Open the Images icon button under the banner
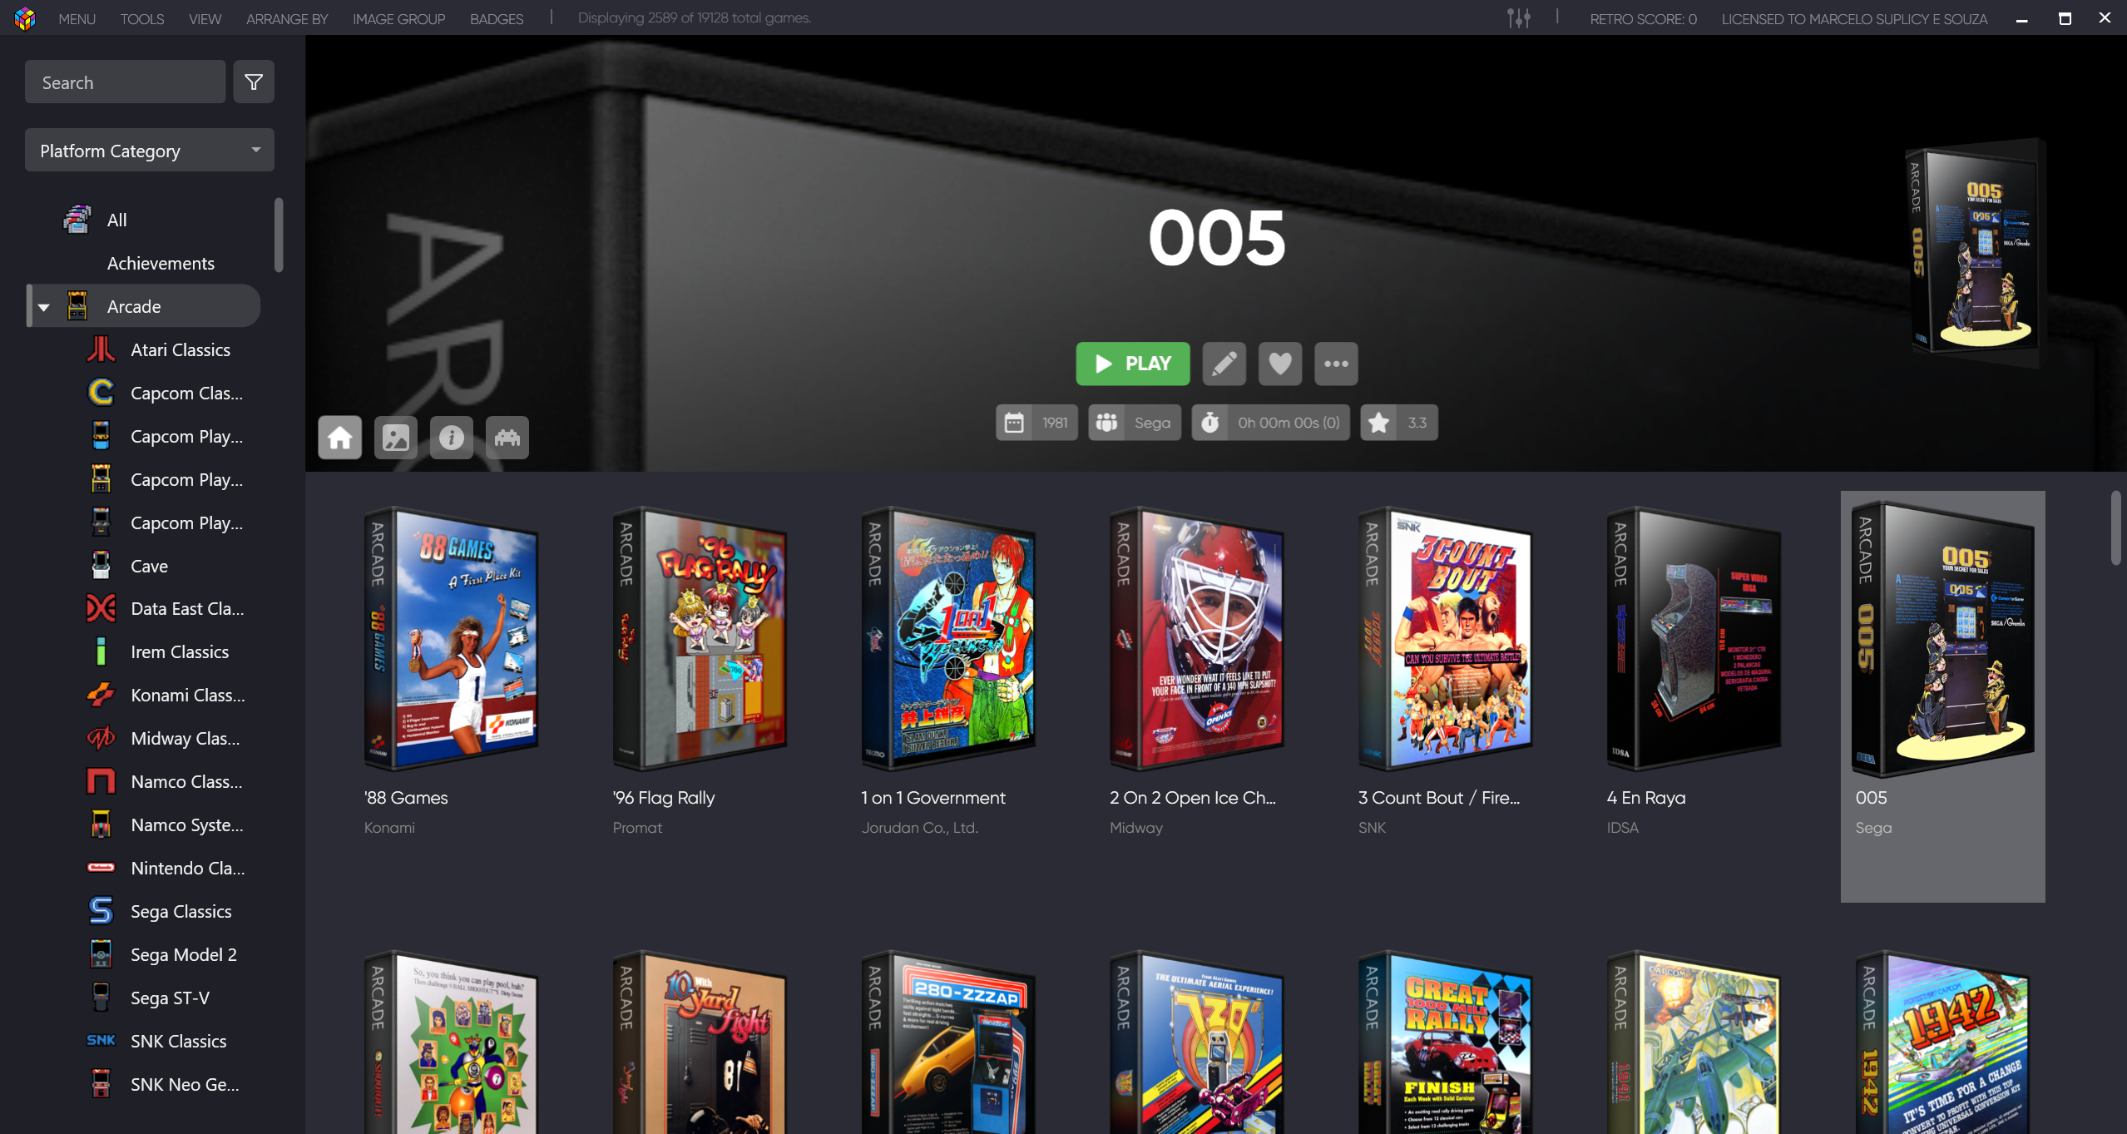Viewport: 2127px width, 1134px height. 396,438
